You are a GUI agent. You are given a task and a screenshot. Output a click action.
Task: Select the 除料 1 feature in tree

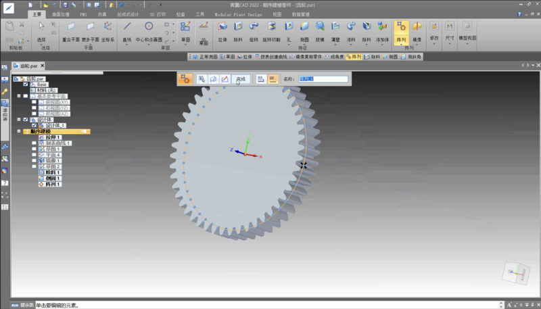tap(53, 172)
